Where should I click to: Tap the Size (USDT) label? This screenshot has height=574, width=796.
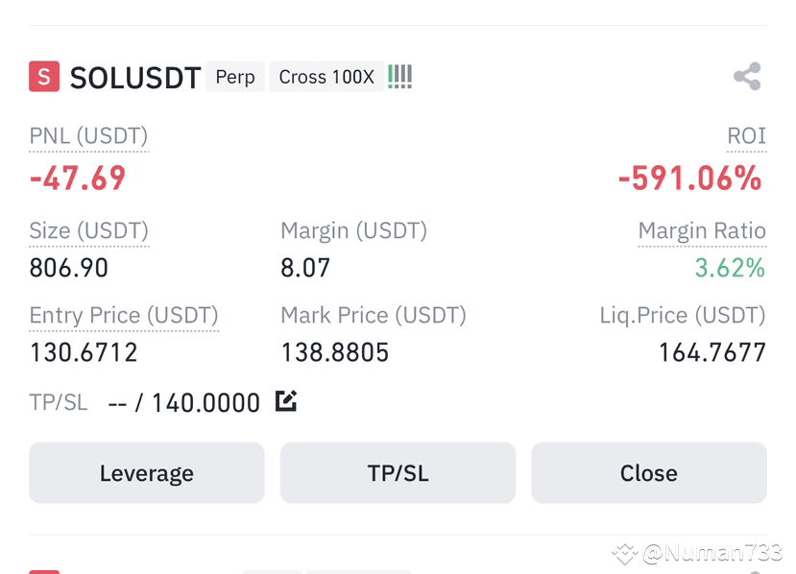click(x=89, y=231)
